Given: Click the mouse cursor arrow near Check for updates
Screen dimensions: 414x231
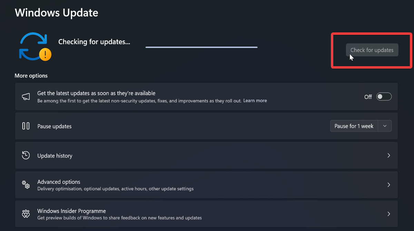Looking at the screenshot, I should (x=351, y=58).
